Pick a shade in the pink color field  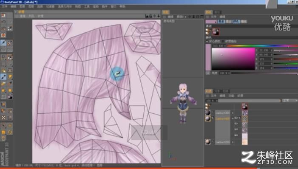coord(233,59)
